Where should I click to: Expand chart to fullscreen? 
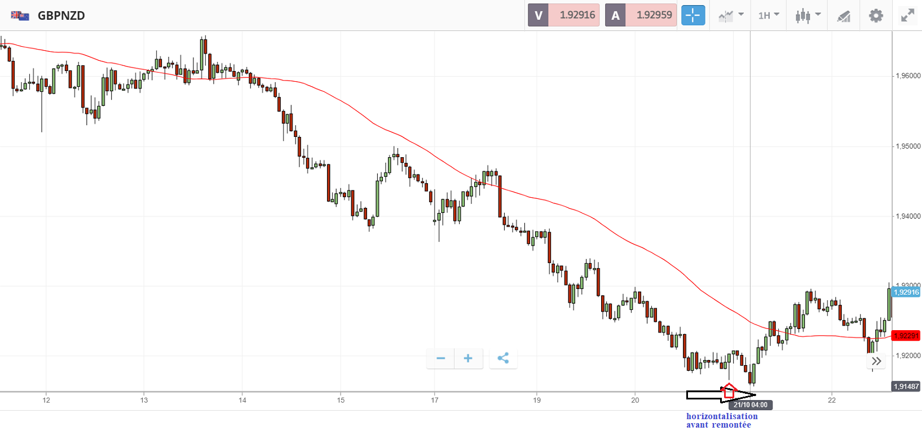point(907,15)
